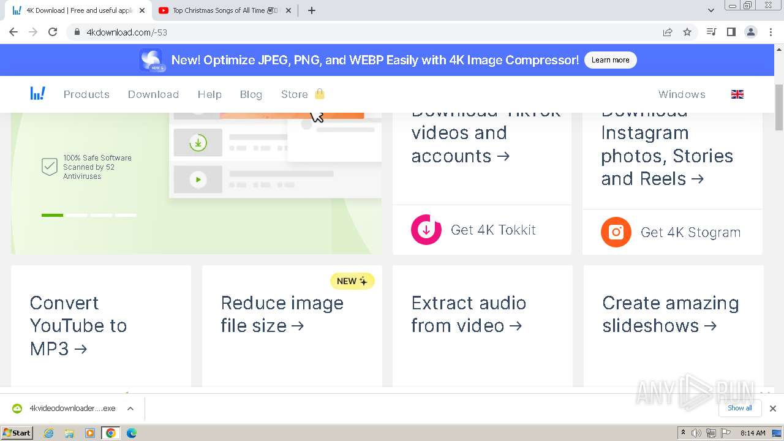Click the page vertical scrollbar thumb
Viewport: 784px width, 441px height.
point(779,107)
